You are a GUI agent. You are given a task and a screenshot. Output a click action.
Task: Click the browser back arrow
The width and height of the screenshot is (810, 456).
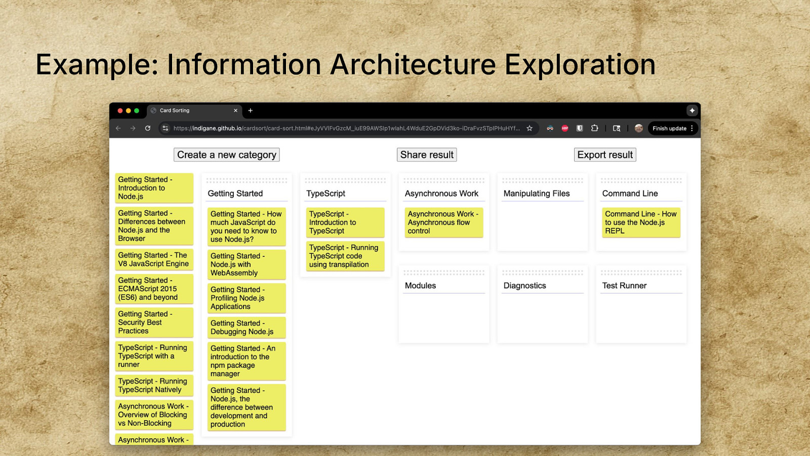(118, 128)
